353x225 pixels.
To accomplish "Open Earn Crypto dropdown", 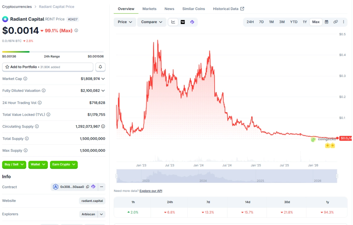I will click(x=64, y=164).
